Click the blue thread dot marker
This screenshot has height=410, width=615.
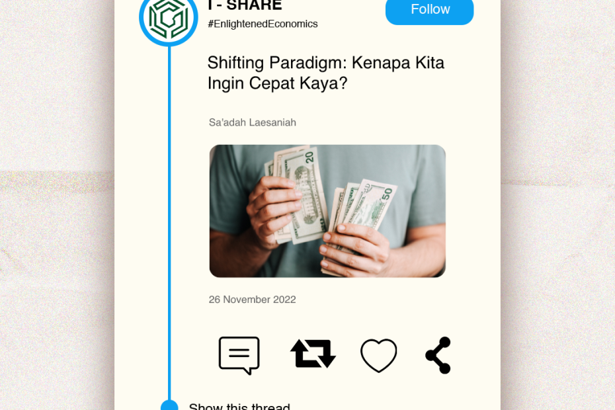tap(169, 405)
